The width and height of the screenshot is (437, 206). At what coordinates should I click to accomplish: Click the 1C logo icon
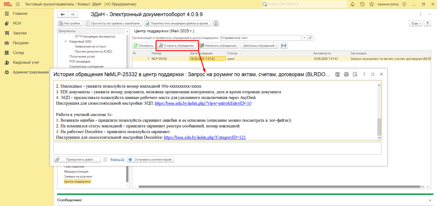click(8, 4)
